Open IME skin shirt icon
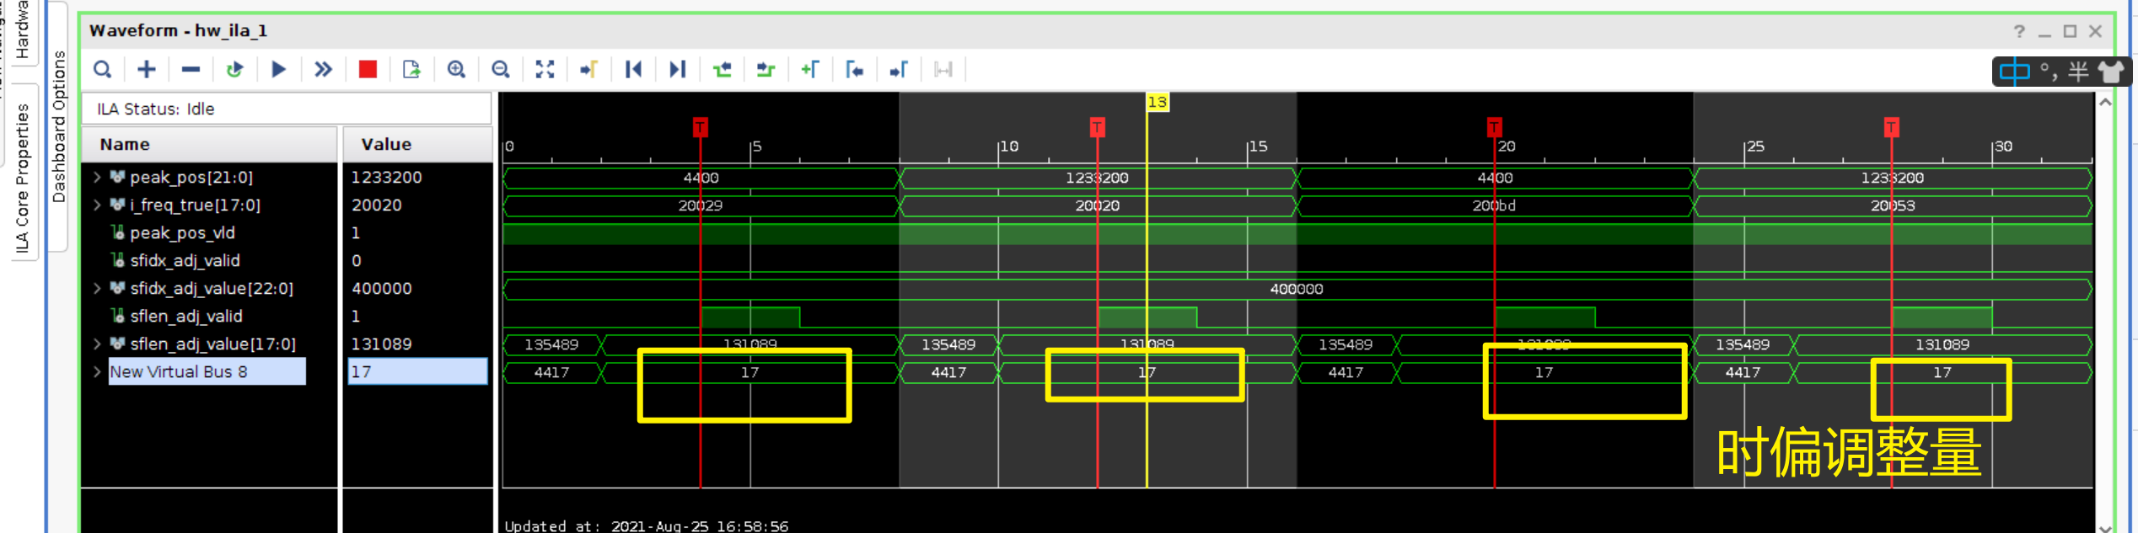Screen dimensions: 2138x533 [2111, 72]
